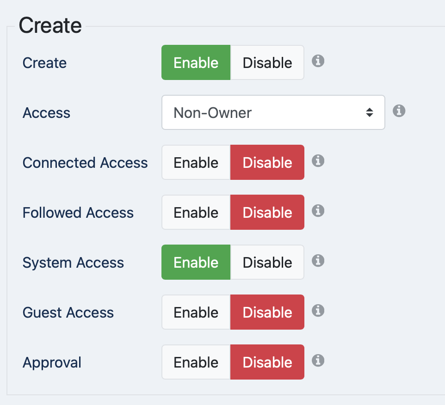Enable Connected Access
The width and height of the screenshot is (445, 405).
pyautogui.click(x=196, y=162)
